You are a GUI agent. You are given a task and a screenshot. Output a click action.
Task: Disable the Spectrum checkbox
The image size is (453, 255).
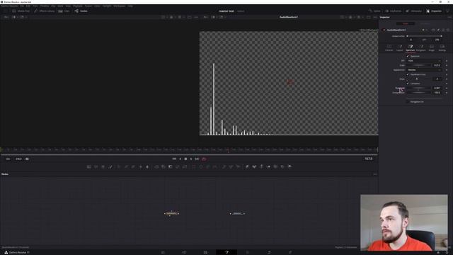[x=408, y=56]
